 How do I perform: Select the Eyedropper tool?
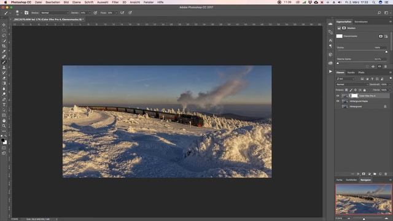(x=4, y=52)
